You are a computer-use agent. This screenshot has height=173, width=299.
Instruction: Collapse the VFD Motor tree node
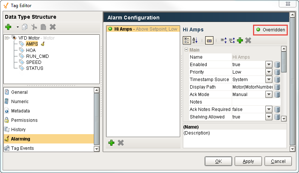point(7,38)
